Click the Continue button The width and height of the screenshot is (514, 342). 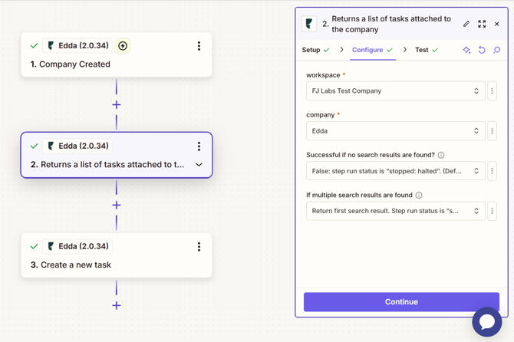pyautogui.click(x=401, y=301)
